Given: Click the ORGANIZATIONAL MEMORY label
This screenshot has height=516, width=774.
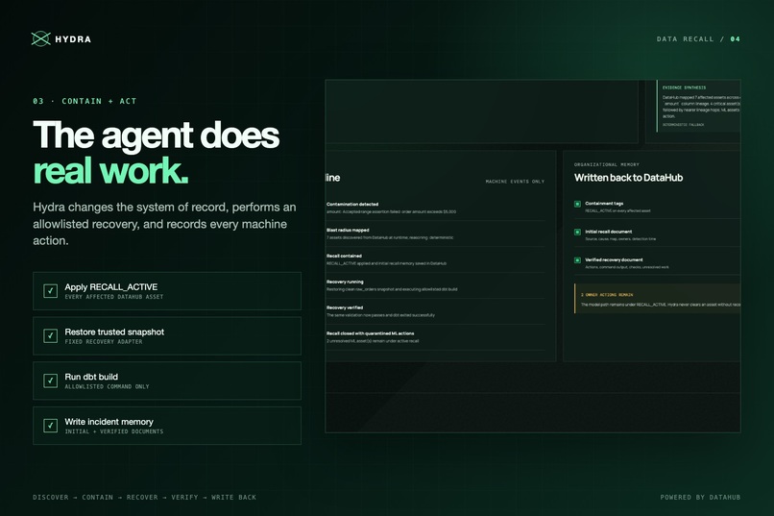Looking at the screenshot, I should pos(607,164).
